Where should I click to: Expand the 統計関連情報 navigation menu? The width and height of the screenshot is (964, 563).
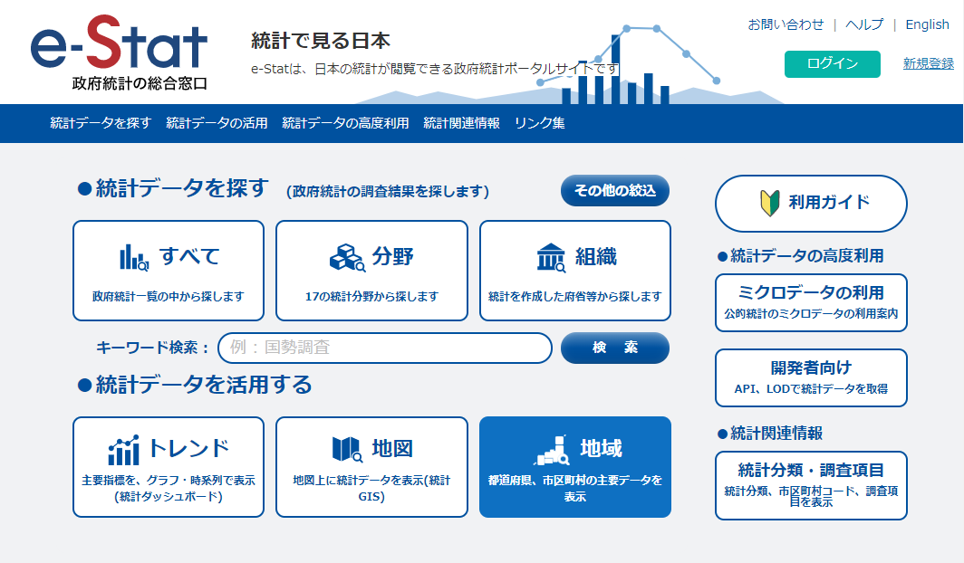(461, 123)
